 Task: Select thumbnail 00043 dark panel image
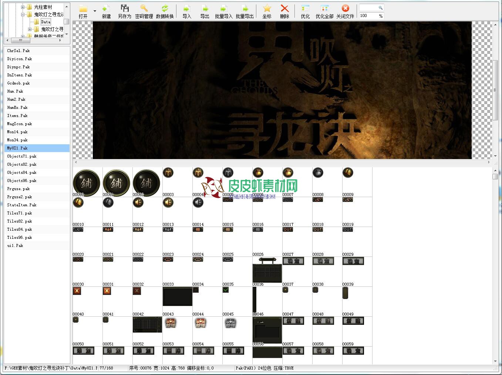tap(178, 296)
